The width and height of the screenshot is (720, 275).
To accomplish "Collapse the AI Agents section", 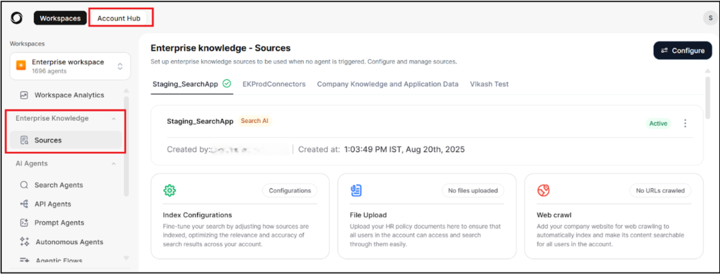I will 114,164.
